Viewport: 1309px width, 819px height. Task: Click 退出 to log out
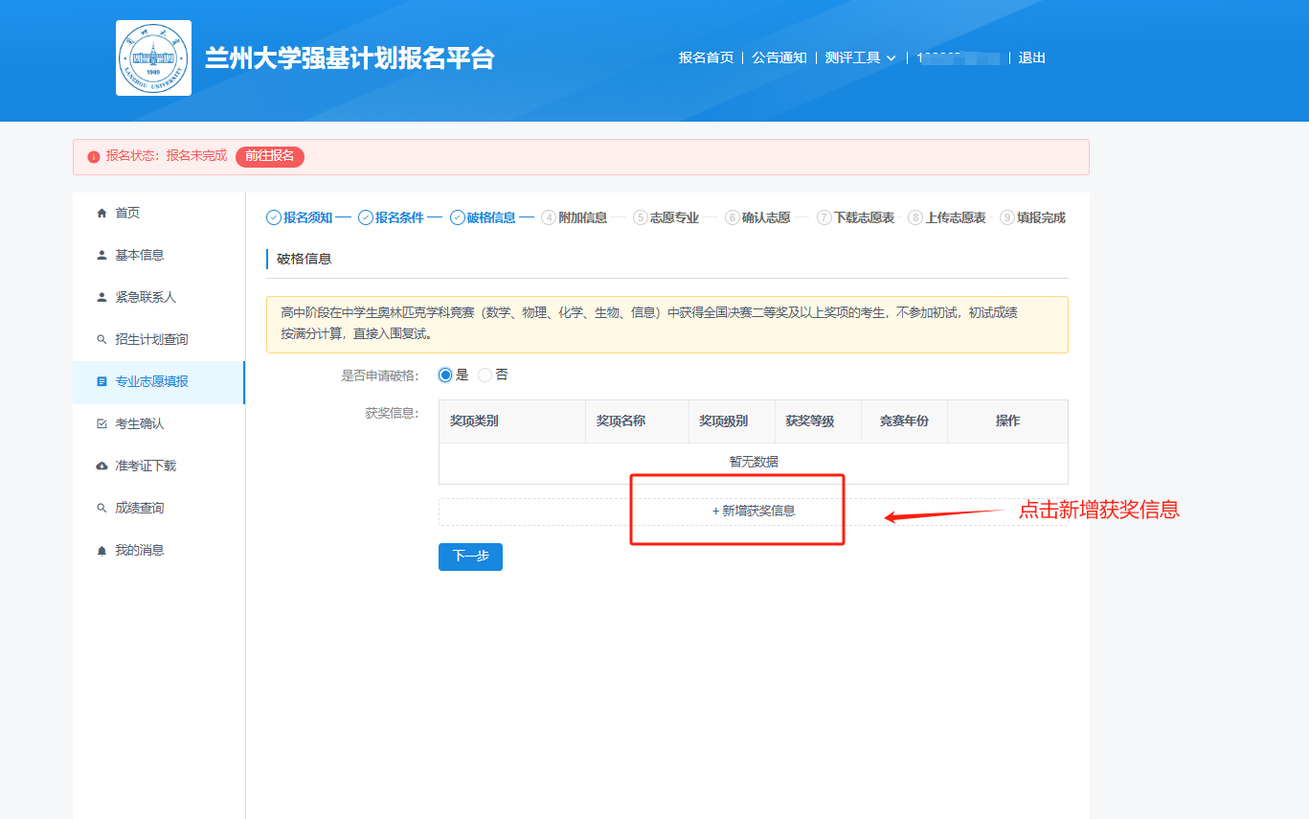point(1031,58)
